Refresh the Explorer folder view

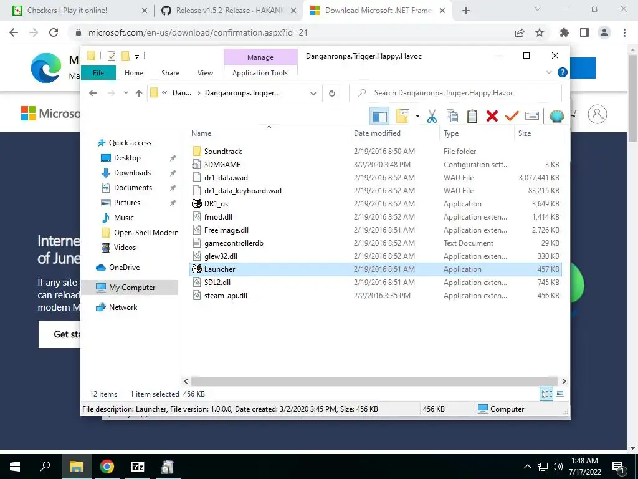(332, 94)
